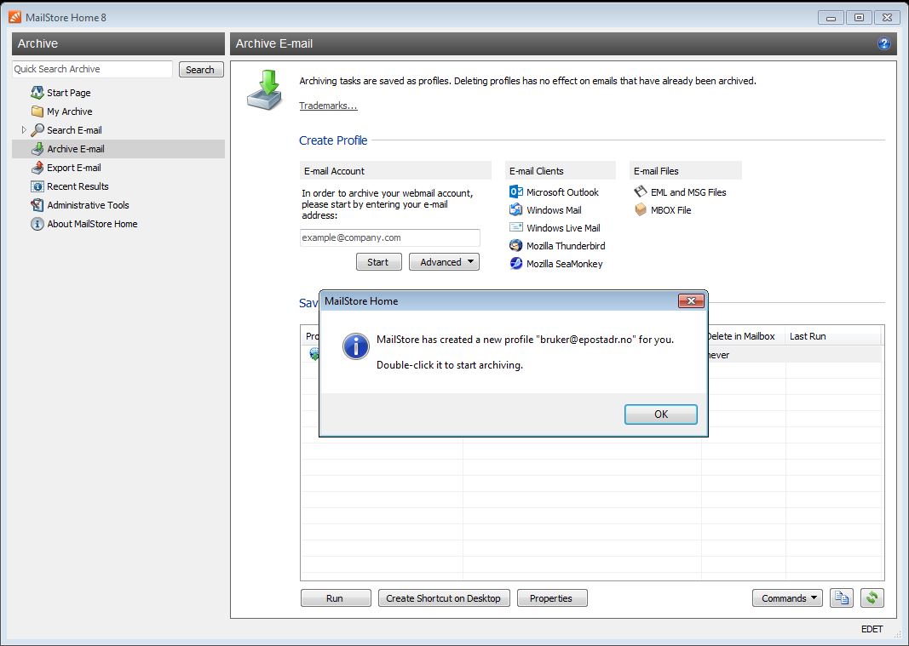Select Archive E-mail in the sidebar
Image resolution: width=909 pixels, height=646 pixels.
pyautogui.click(x=118, y=149)
